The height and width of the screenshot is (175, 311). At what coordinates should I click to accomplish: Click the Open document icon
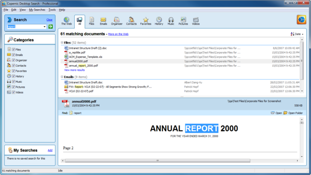tap(273, 113)
